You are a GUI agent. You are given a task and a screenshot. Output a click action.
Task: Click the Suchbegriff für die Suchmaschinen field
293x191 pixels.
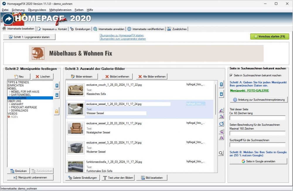point(257,145)
